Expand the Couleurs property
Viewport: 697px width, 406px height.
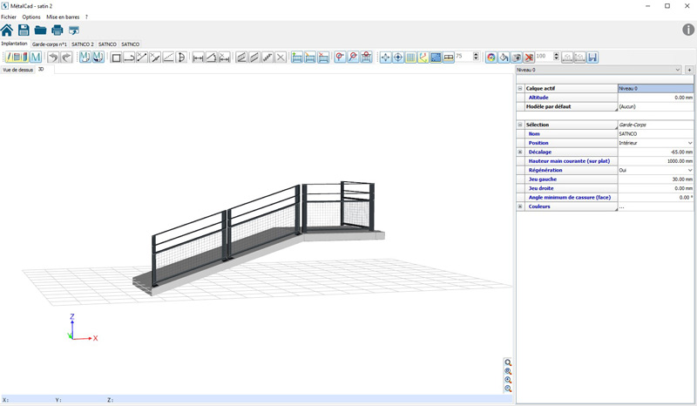pos(519,206)
